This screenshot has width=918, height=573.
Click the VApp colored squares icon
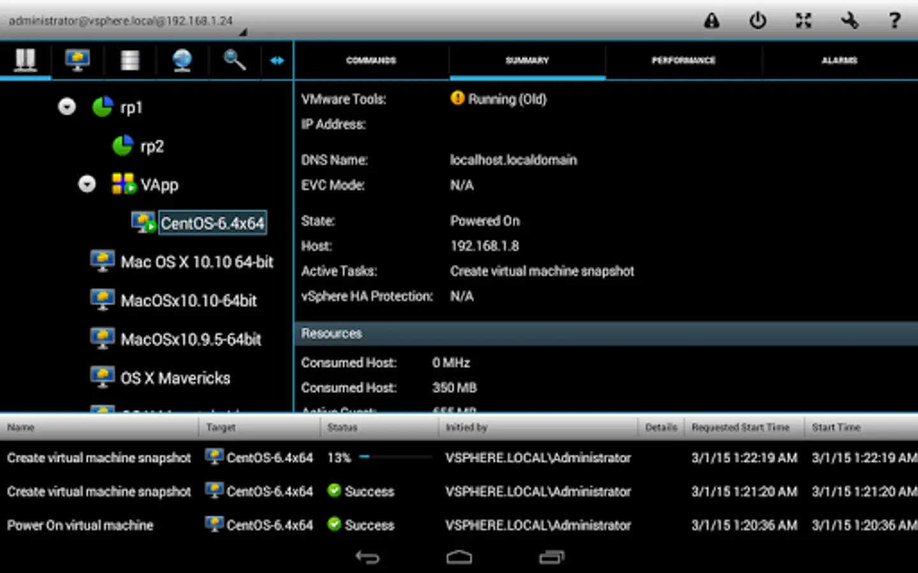(124, 184)
